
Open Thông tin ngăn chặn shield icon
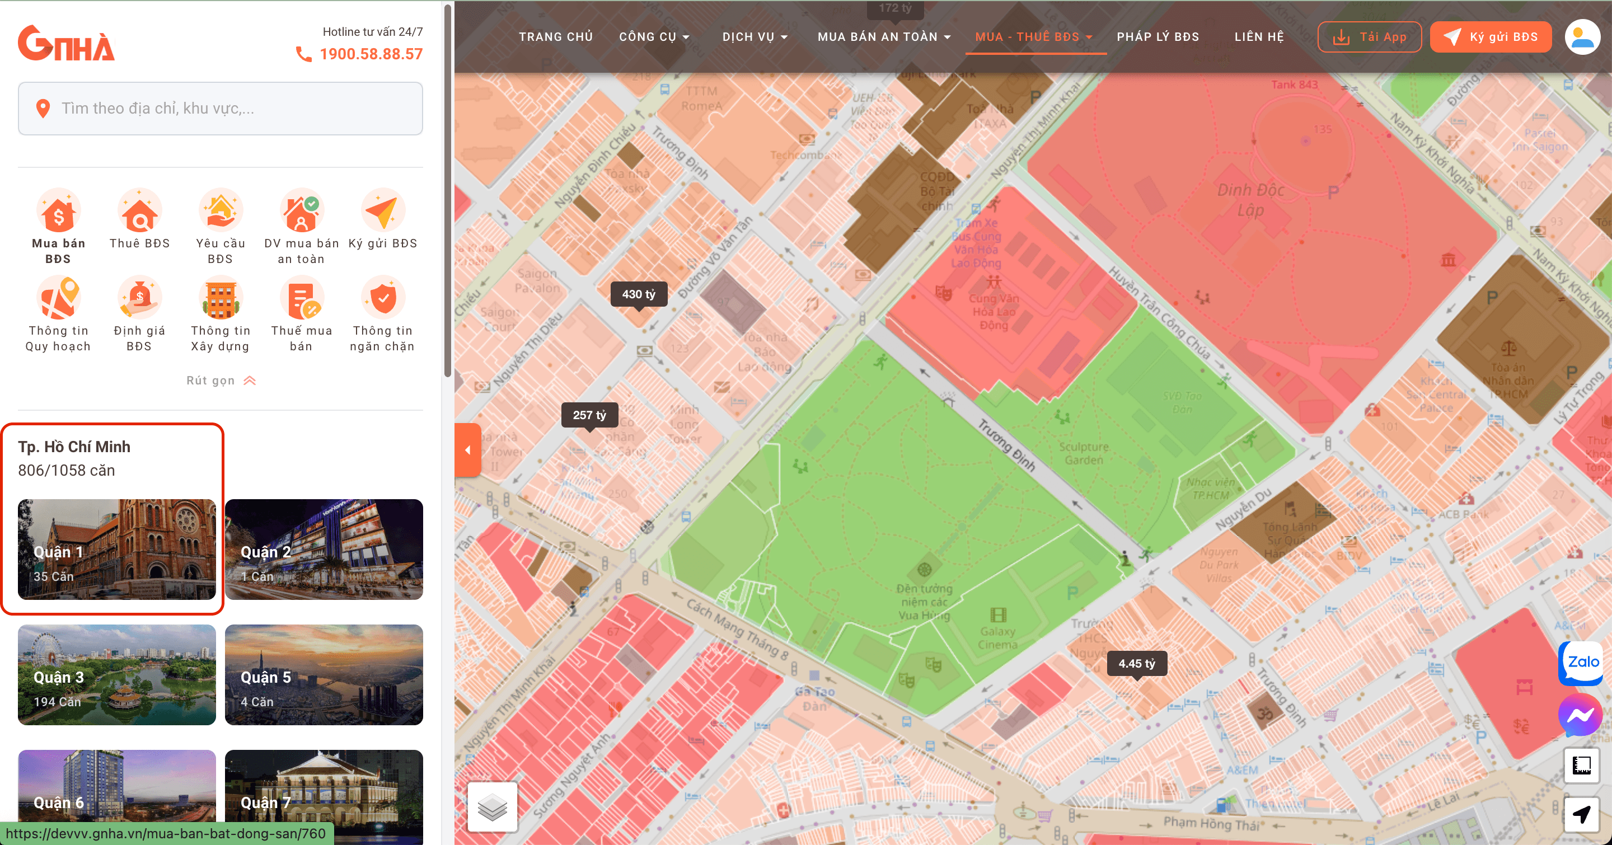(383, 298)
